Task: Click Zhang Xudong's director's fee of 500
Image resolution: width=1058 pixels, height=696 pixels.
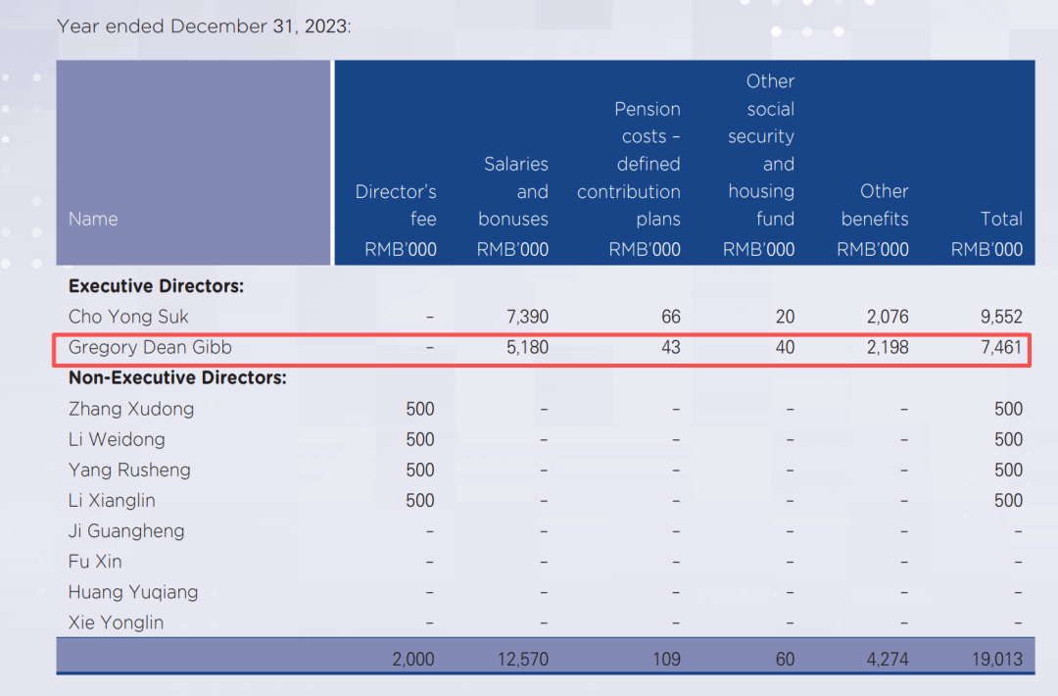Action: point(420,409)
